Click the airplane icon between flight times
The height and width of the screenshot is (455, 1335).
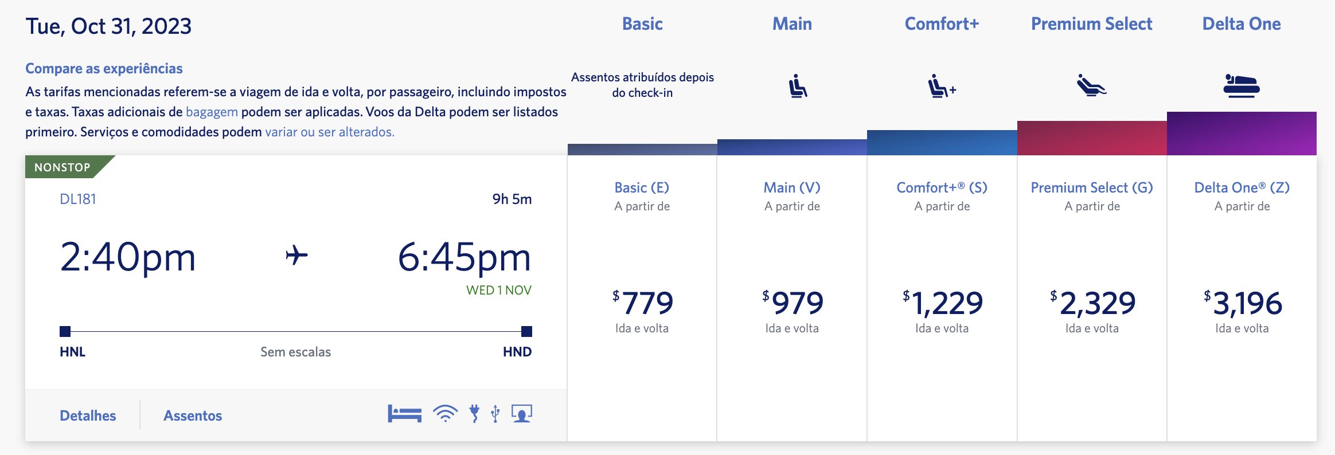(x=296, y=255)
